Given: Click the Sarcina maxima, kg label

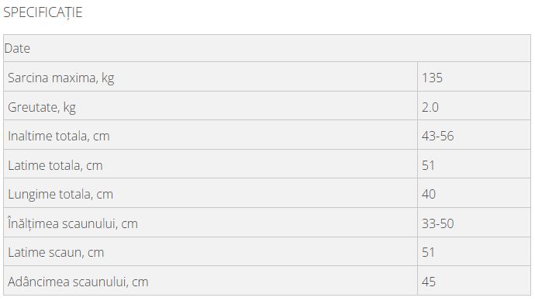Looking at the screenshot, I should (x=60, y=78).
